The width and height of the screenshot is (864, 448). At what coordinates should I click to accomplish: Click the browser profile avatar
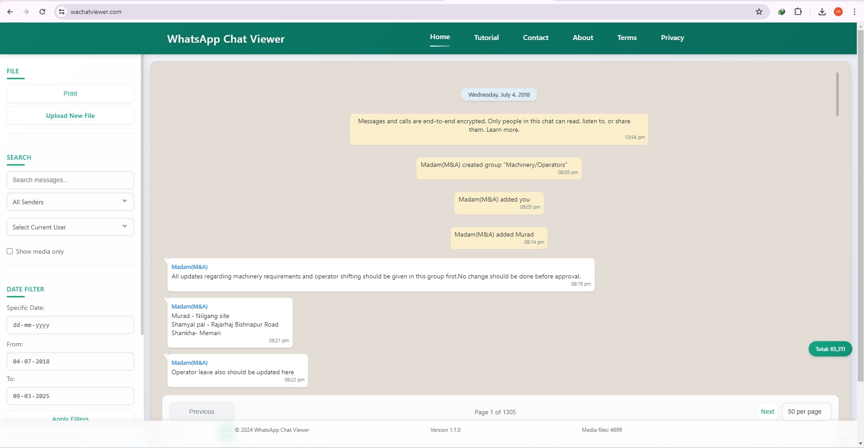[838, 12]
